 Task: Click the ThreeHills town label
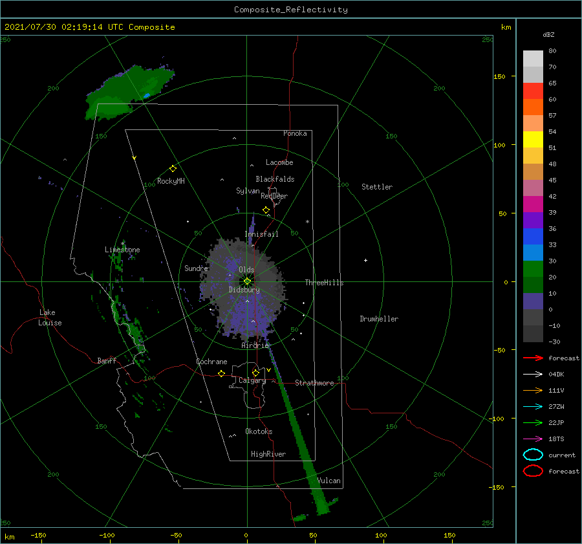(x=324, y=283)
